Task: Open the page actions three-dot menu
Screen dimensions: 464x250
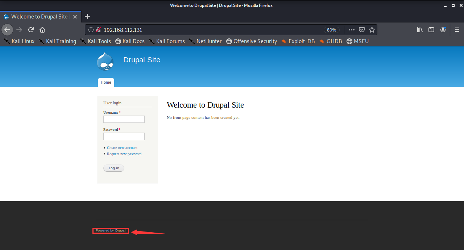Action: click(x=352, y=30)
